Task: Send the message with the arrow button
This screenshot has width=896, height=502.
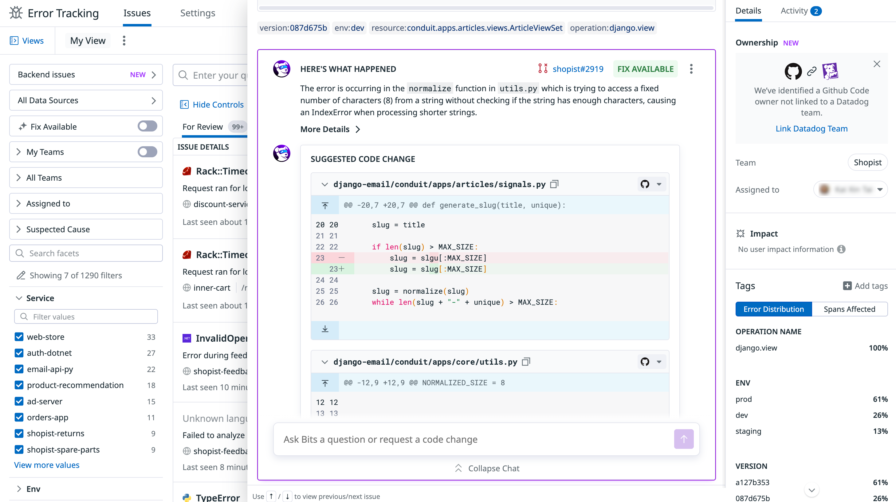Action: tap(683, 439)
